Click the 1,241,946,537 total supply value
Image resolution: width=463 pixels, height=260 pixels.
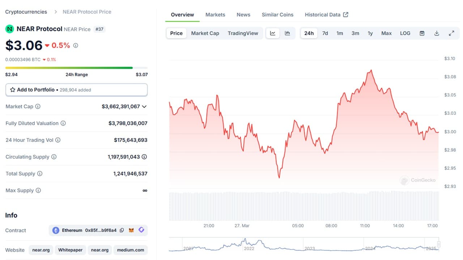(130, 174)
